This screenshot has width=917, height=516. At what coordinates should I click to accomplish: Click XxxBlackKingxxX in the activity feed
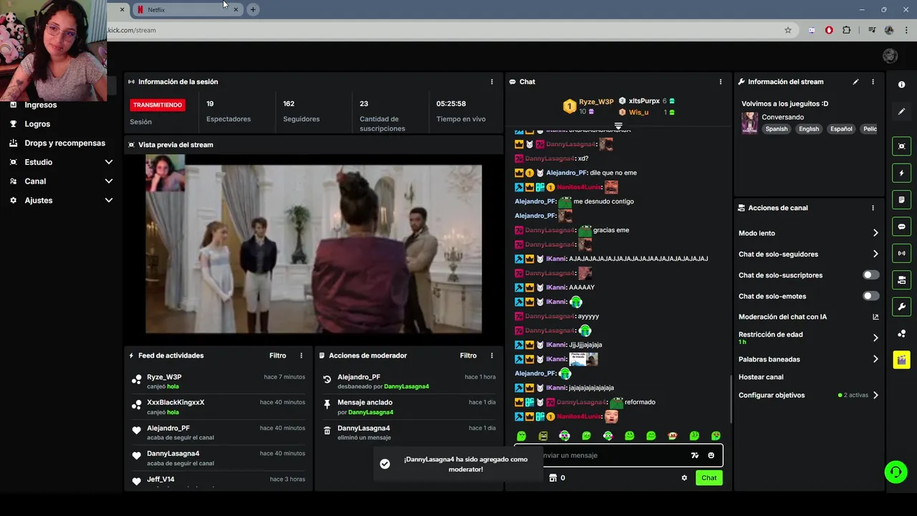(x=176, y=402)
